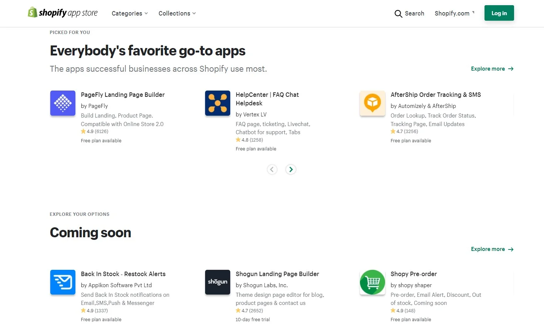This screenshot has width=544, height=333.
Task: Click the Back In Stock Restock Alerts icon
Action: (62, 282)
